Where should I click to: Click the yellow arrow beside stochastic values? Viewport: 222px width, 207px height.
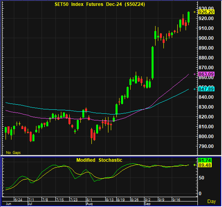195,165
